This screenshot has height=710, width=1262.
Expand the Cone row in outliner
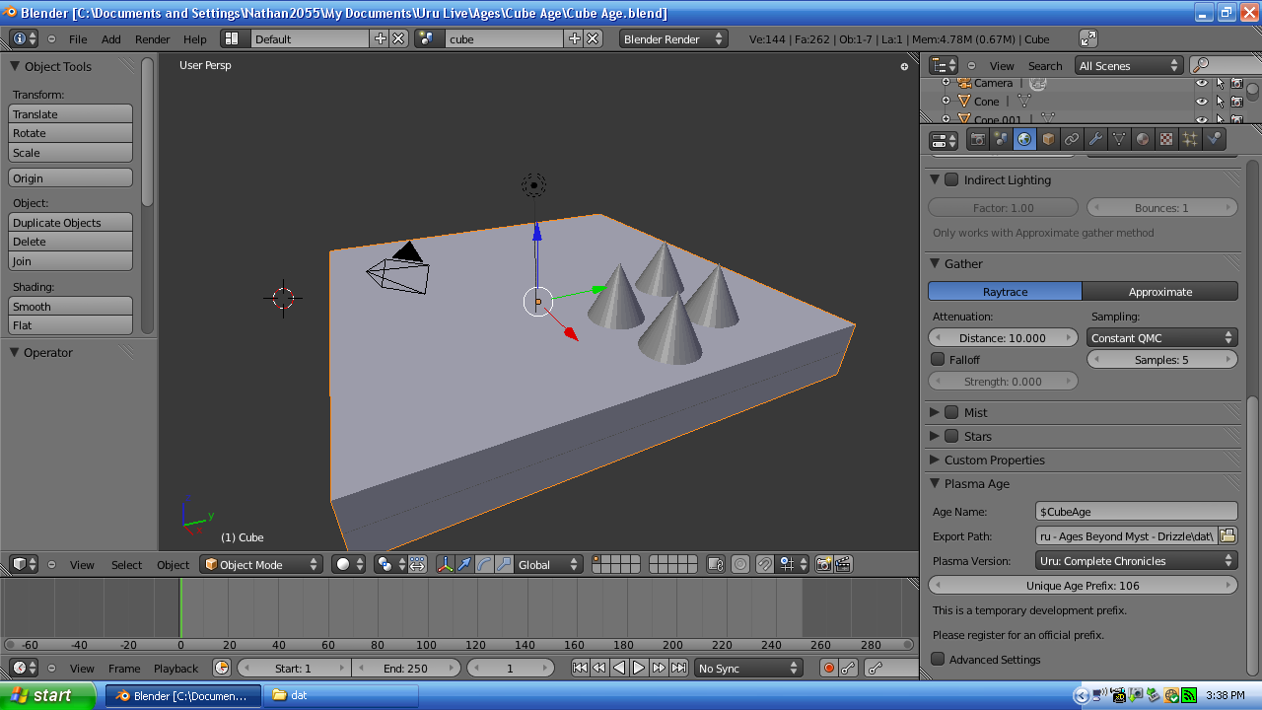(946, 101)
